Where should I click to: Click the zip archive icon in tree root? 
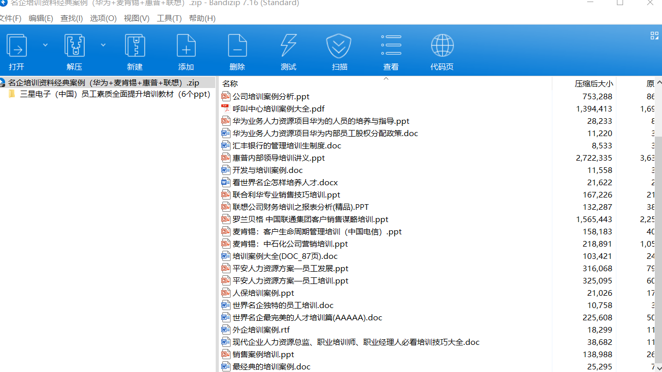[x=3, y=82]
